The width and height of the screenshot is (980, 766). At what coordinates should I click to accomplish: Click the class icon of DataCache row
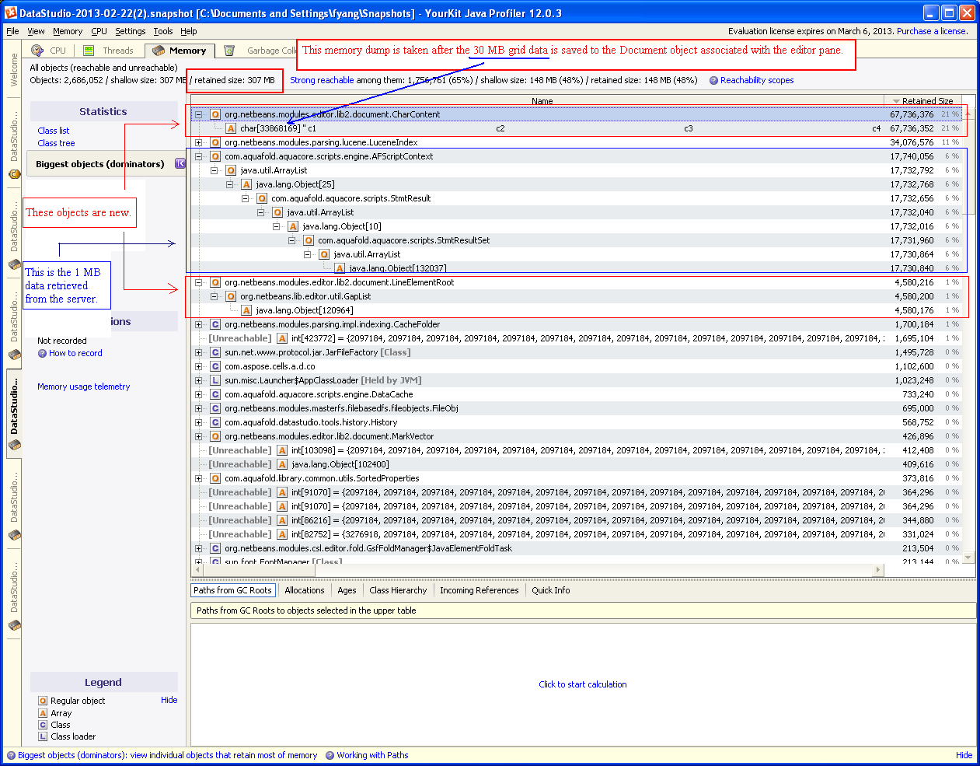click(215, 394)
